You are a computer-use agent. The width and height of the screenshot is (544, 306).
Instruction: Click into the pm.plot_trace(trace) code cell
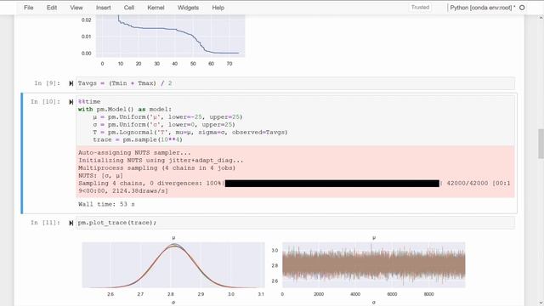pyautogui.click(x=295, y=223)
